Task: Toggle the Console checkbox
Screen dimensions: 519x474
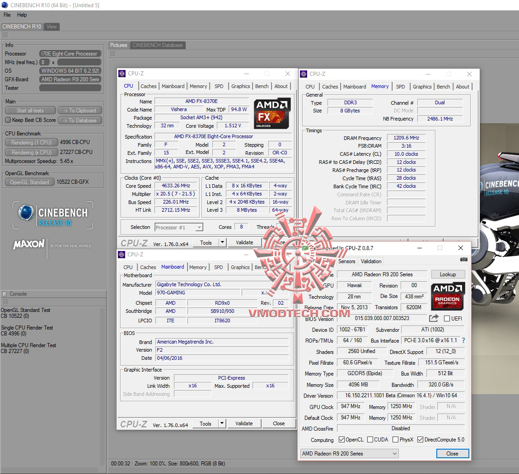Action: pyautogui.click(x=5, y=294)
